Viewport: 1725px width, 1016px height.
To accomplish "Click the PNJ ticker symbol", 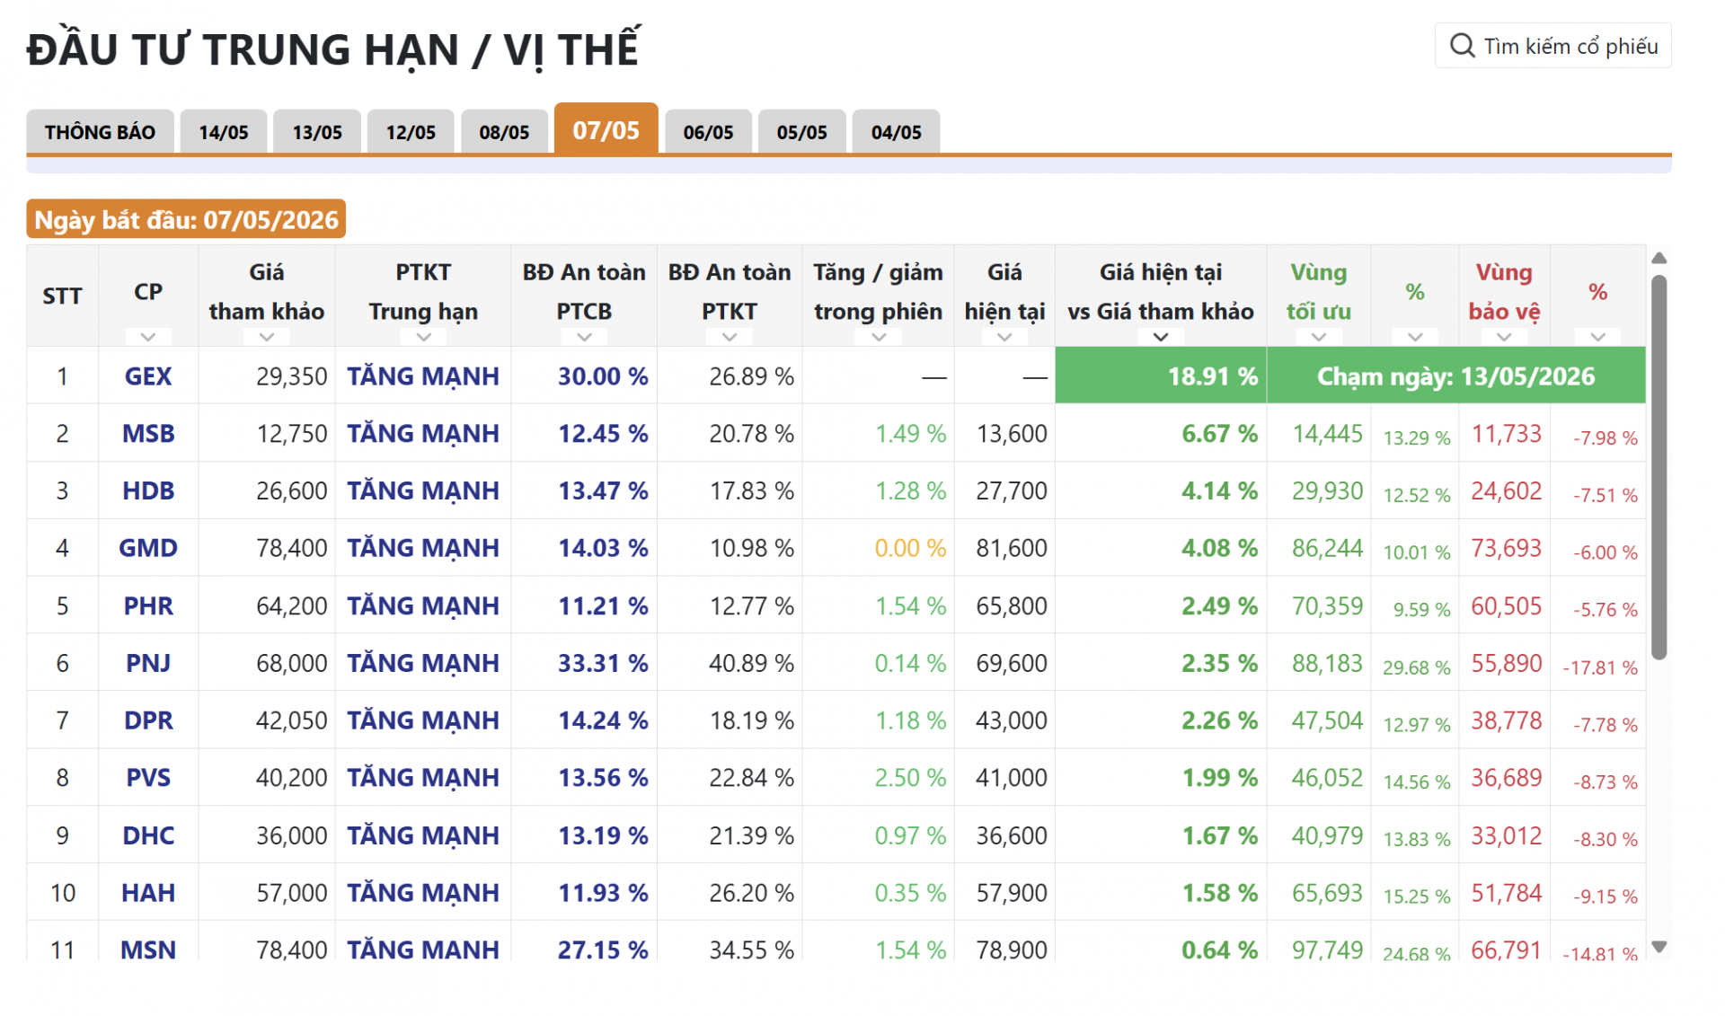I will click(x=148, y=663).
